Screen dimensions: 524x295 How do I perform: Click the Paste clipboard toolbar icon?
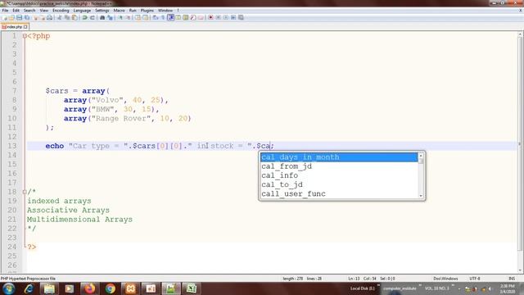(75, 17)
